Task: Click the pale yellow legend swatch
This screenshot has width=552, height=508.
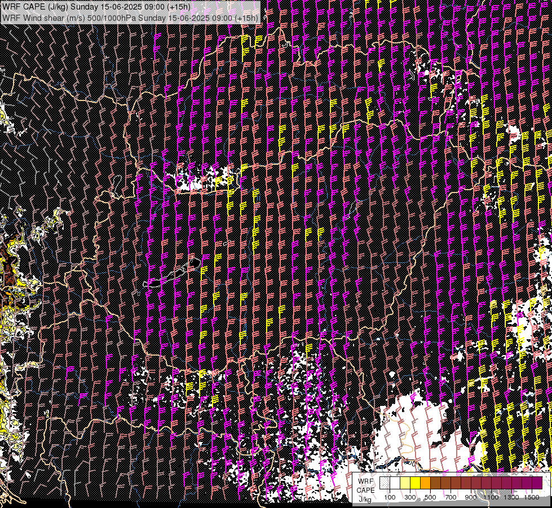Action: [405, 483]
